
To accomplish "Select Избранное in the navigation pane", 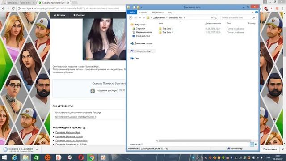I will [x=140, y=25].
